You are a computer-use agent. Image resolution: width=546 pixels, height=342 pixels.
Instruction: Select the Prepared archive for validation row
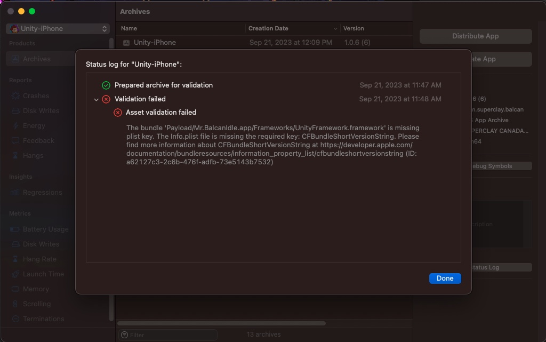tap(274, 85)
